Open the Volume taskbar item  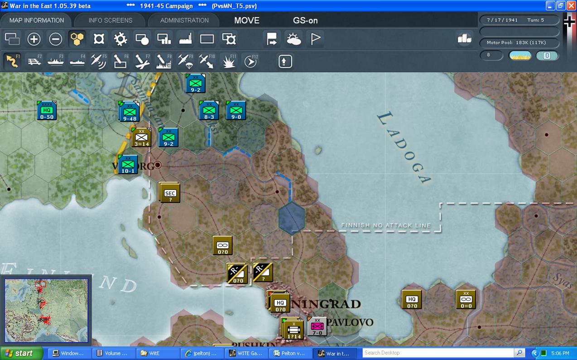tap(115, 353)
